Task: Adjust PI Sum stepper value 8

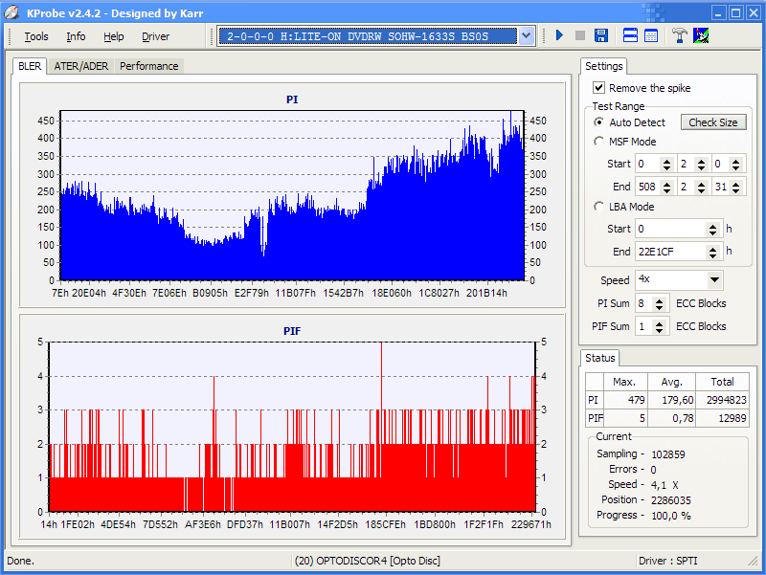Action: [659, 303]
